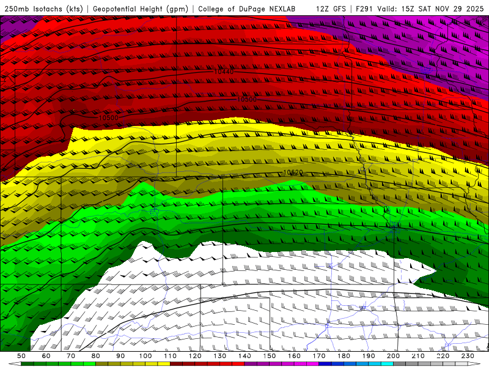489x367 pixels.
Task: Click the left arrow end of the color bar
Action: pyautogui.click(x=14, y=364)
